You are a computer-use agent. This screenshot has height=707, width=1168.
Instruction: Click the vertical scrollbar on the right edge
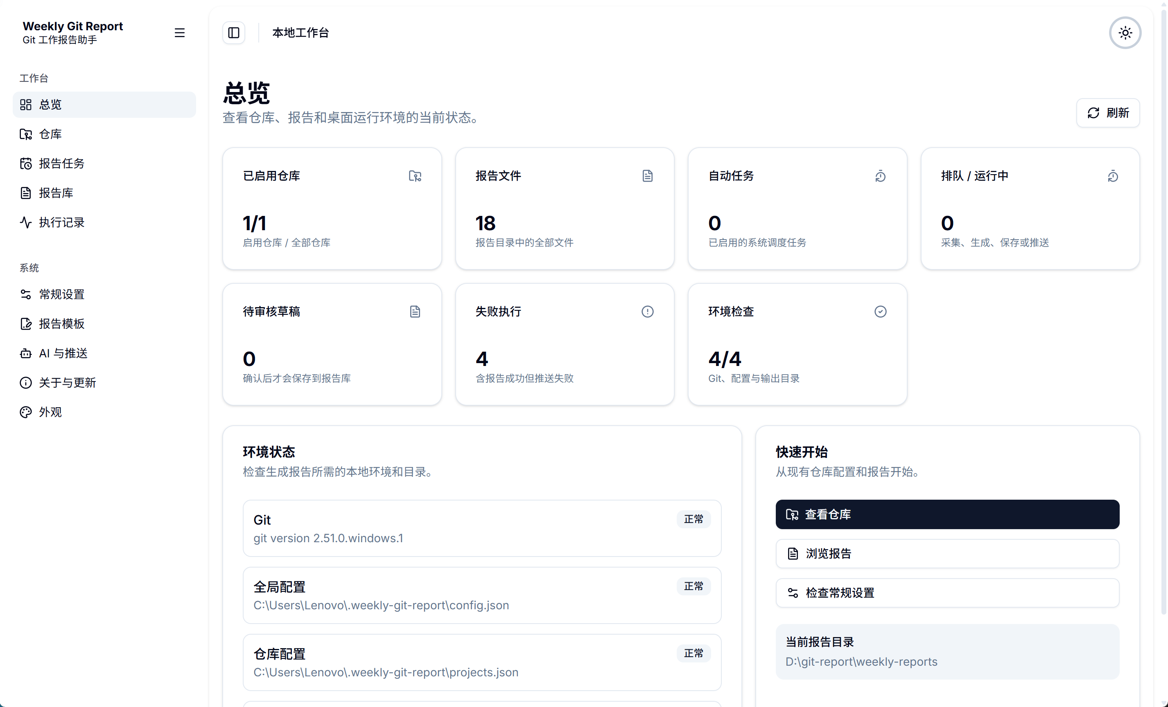tap(1163, 312)
